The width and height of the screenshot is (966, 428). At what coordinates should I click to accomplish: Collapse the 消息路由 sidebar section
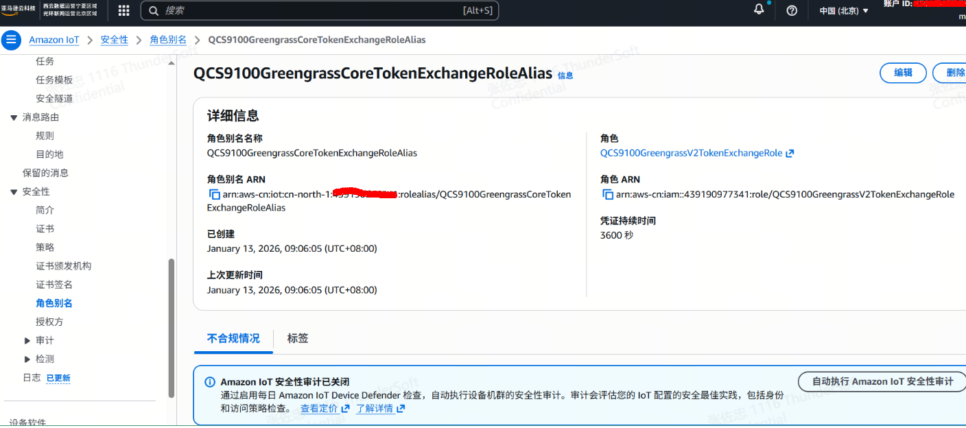tap(14, 117)
